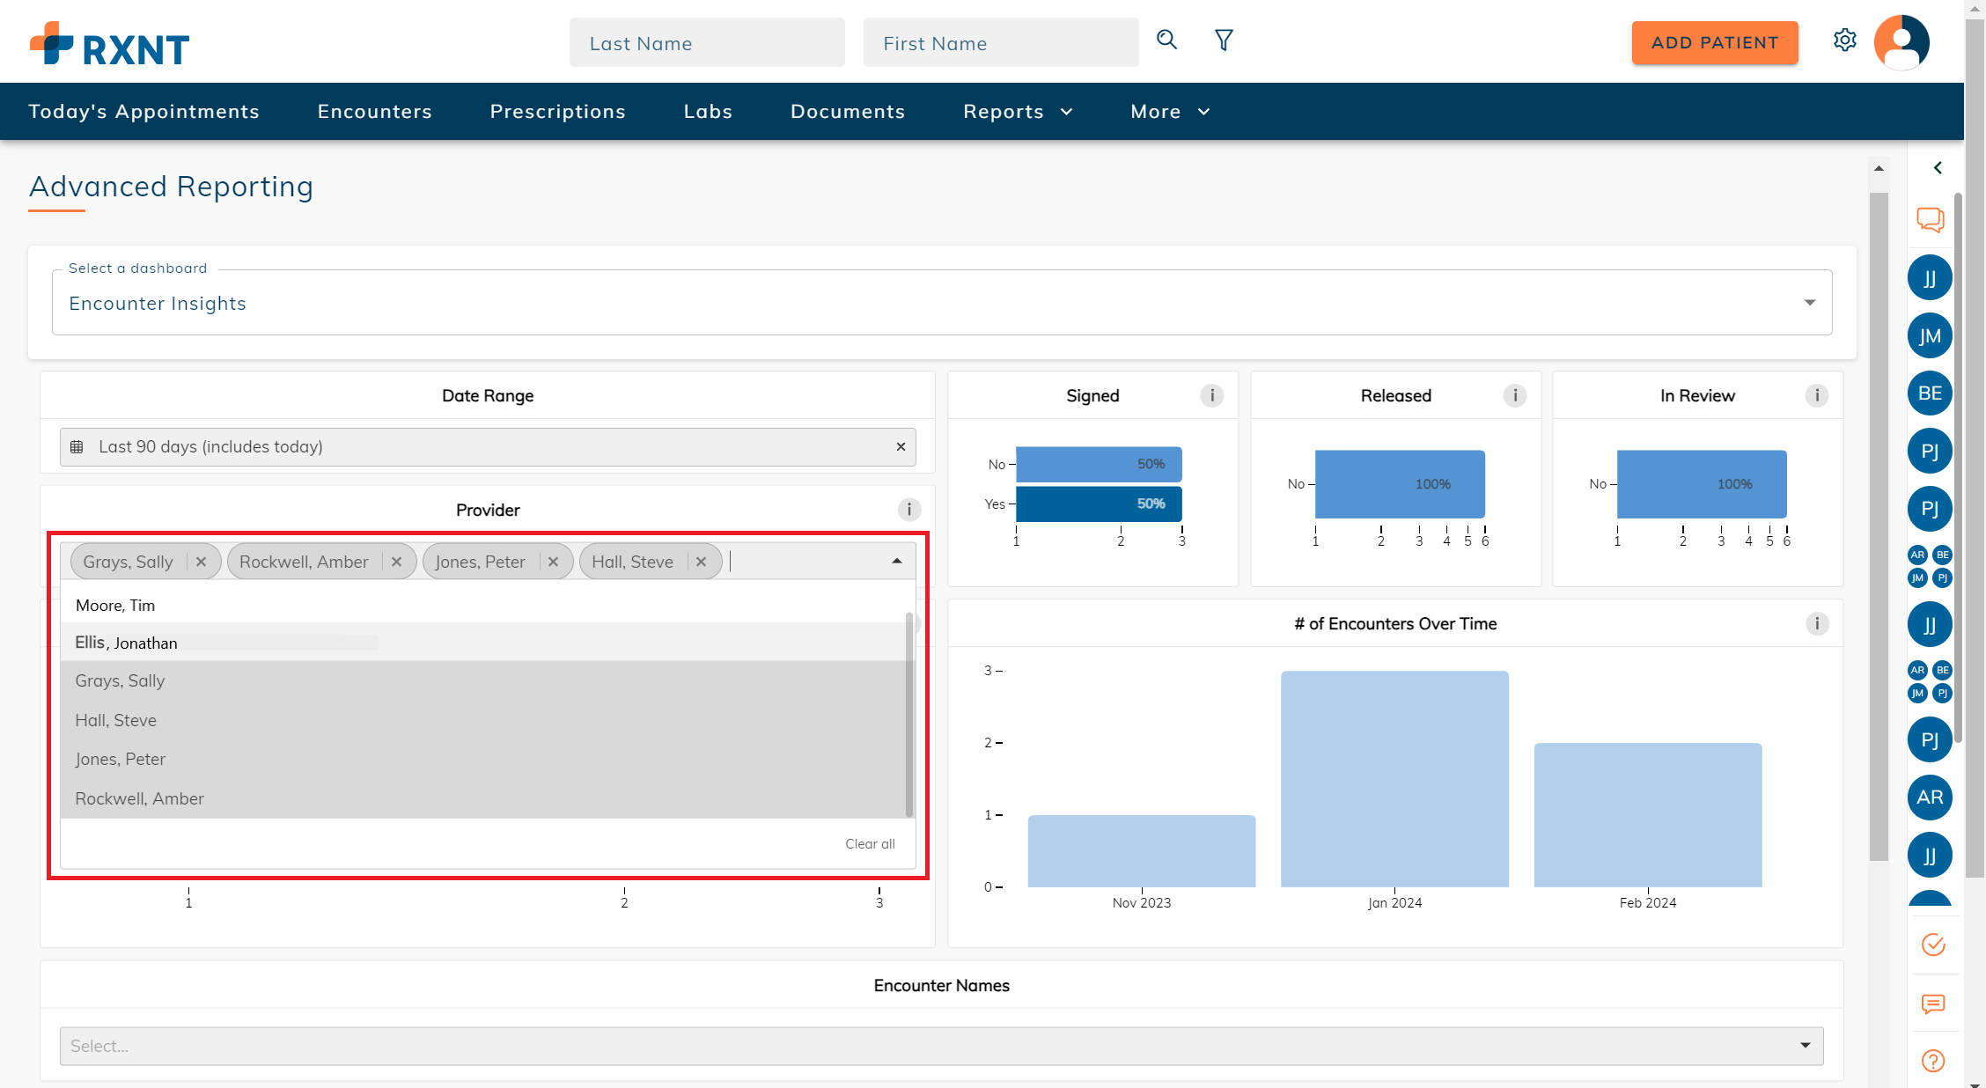Open the orange message icon in sidebar
Image resolution: width=1986 pixels, height=1088 pixels.
point(1933,1003)
